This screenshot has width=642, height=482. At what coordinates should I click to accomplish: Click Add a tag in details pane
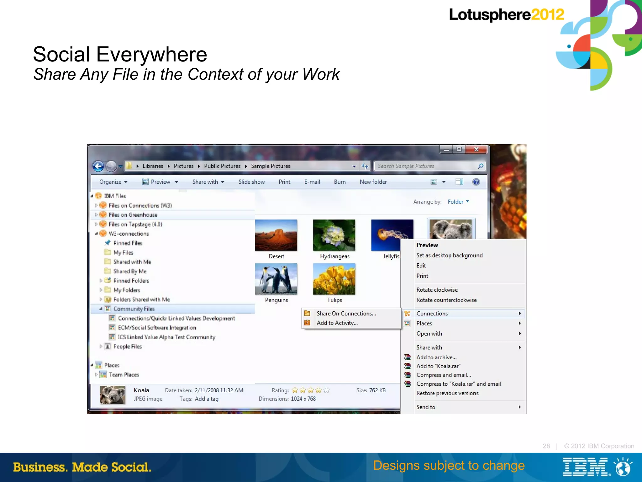coord(207,399)
